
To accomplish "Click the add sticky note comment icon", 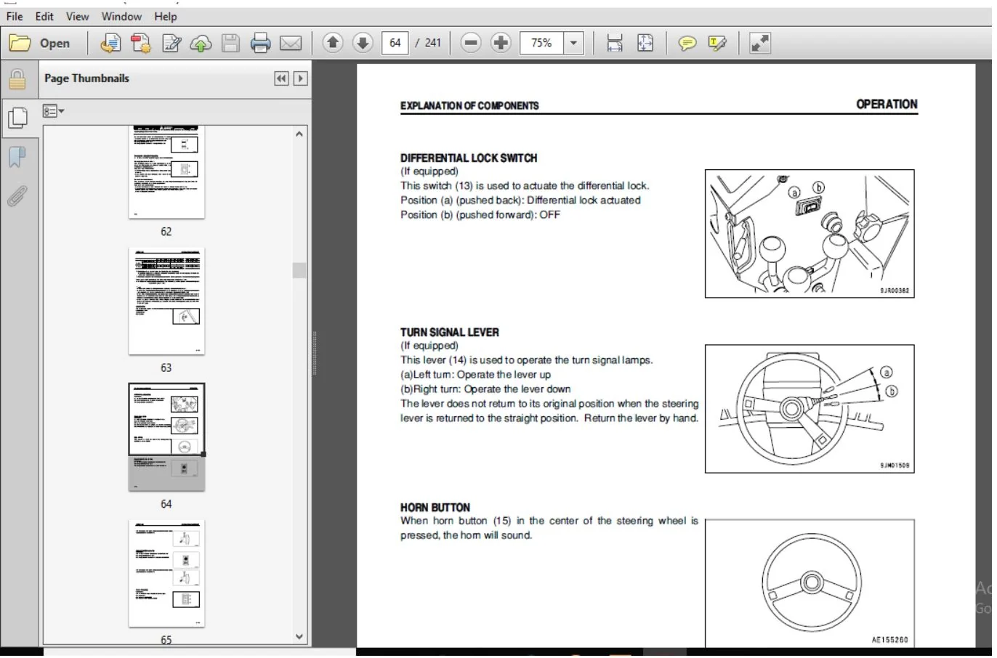I will (687, 44).
